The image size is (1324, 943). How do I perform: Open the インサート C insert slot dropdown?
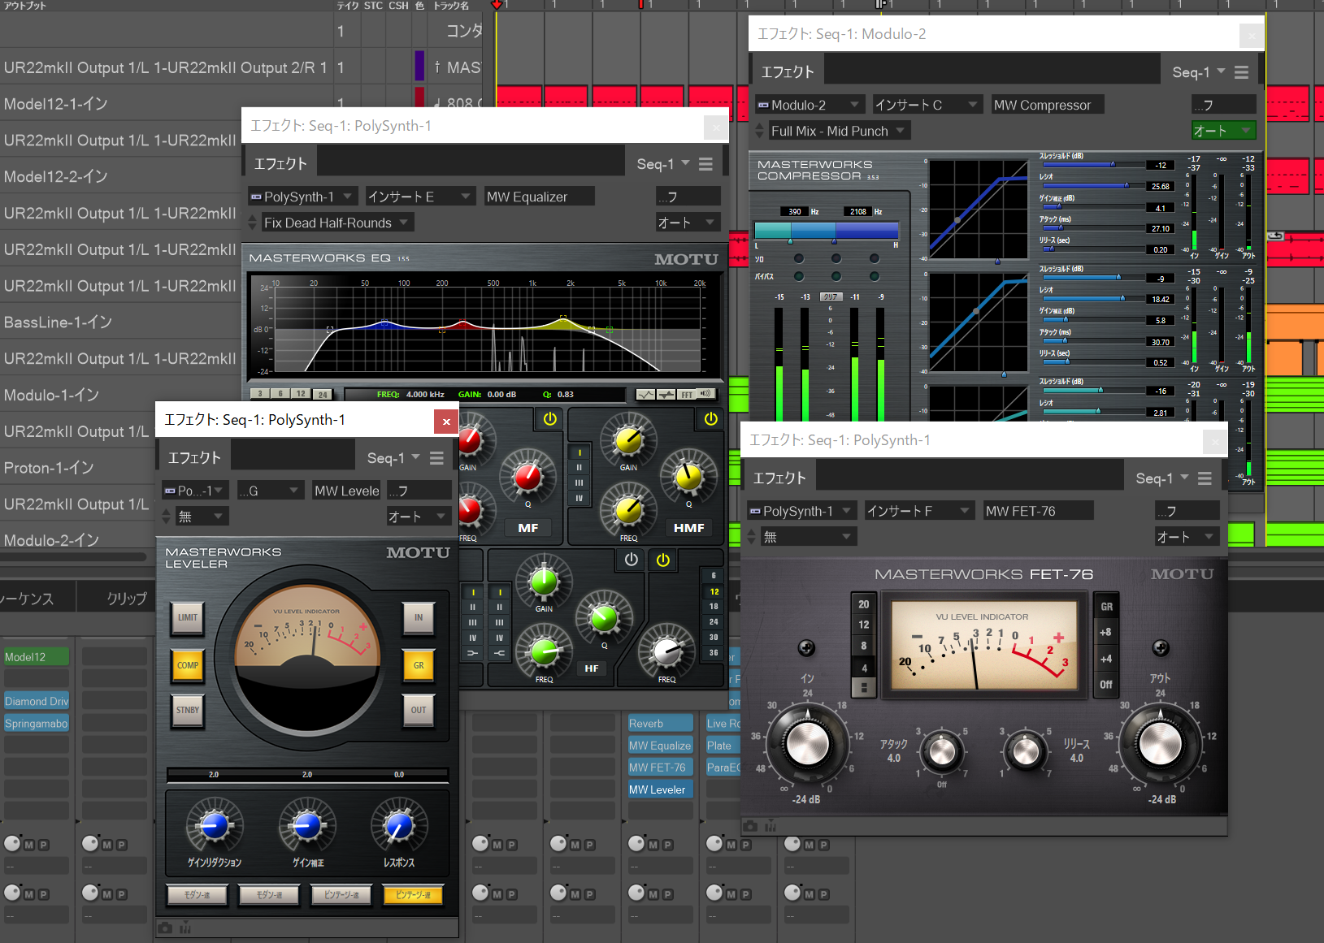click(x=927, y=105)
